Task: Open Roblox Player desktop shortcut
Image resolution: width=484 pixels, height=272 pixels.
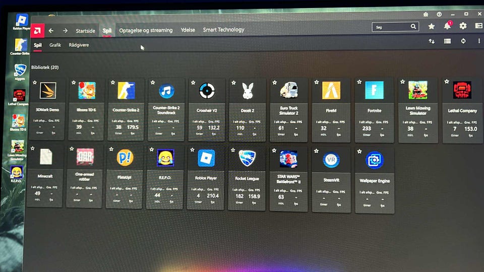Action: coord(21,22)
